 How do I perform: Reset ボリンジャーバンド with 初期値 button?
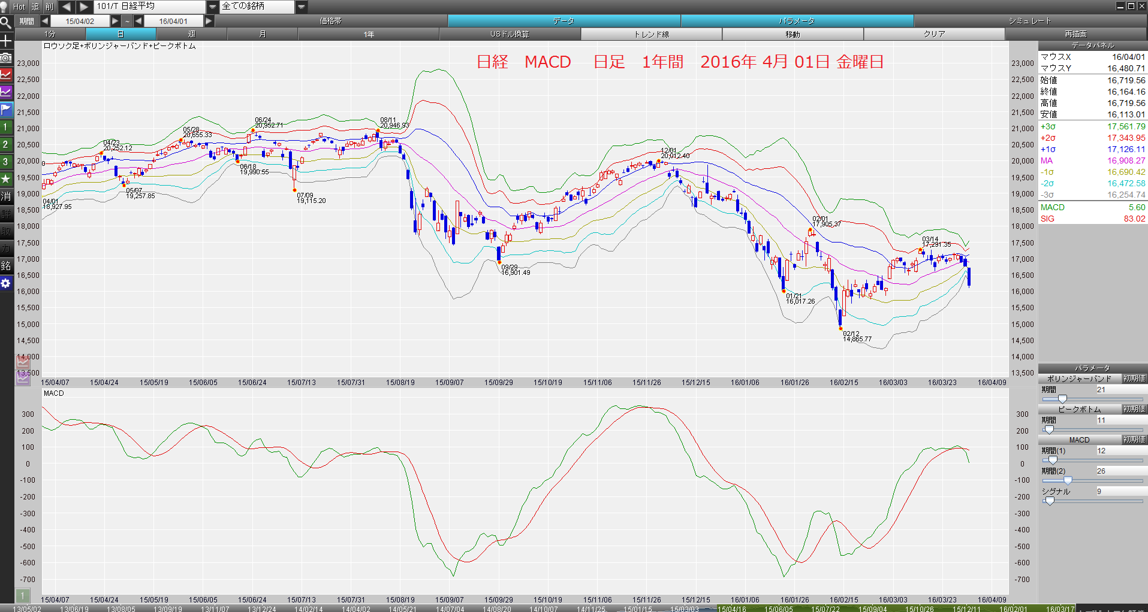tap(1134, 378)
